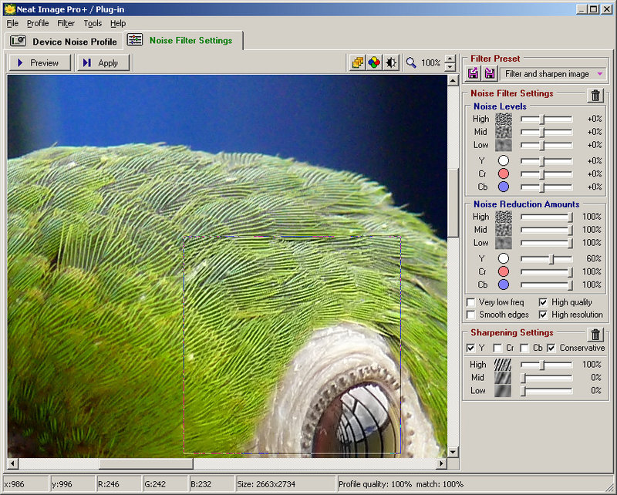The height and width of the screenshot is (495, 617).
Task: Click the Sharpening Mid slider
Action: (546, 378)
